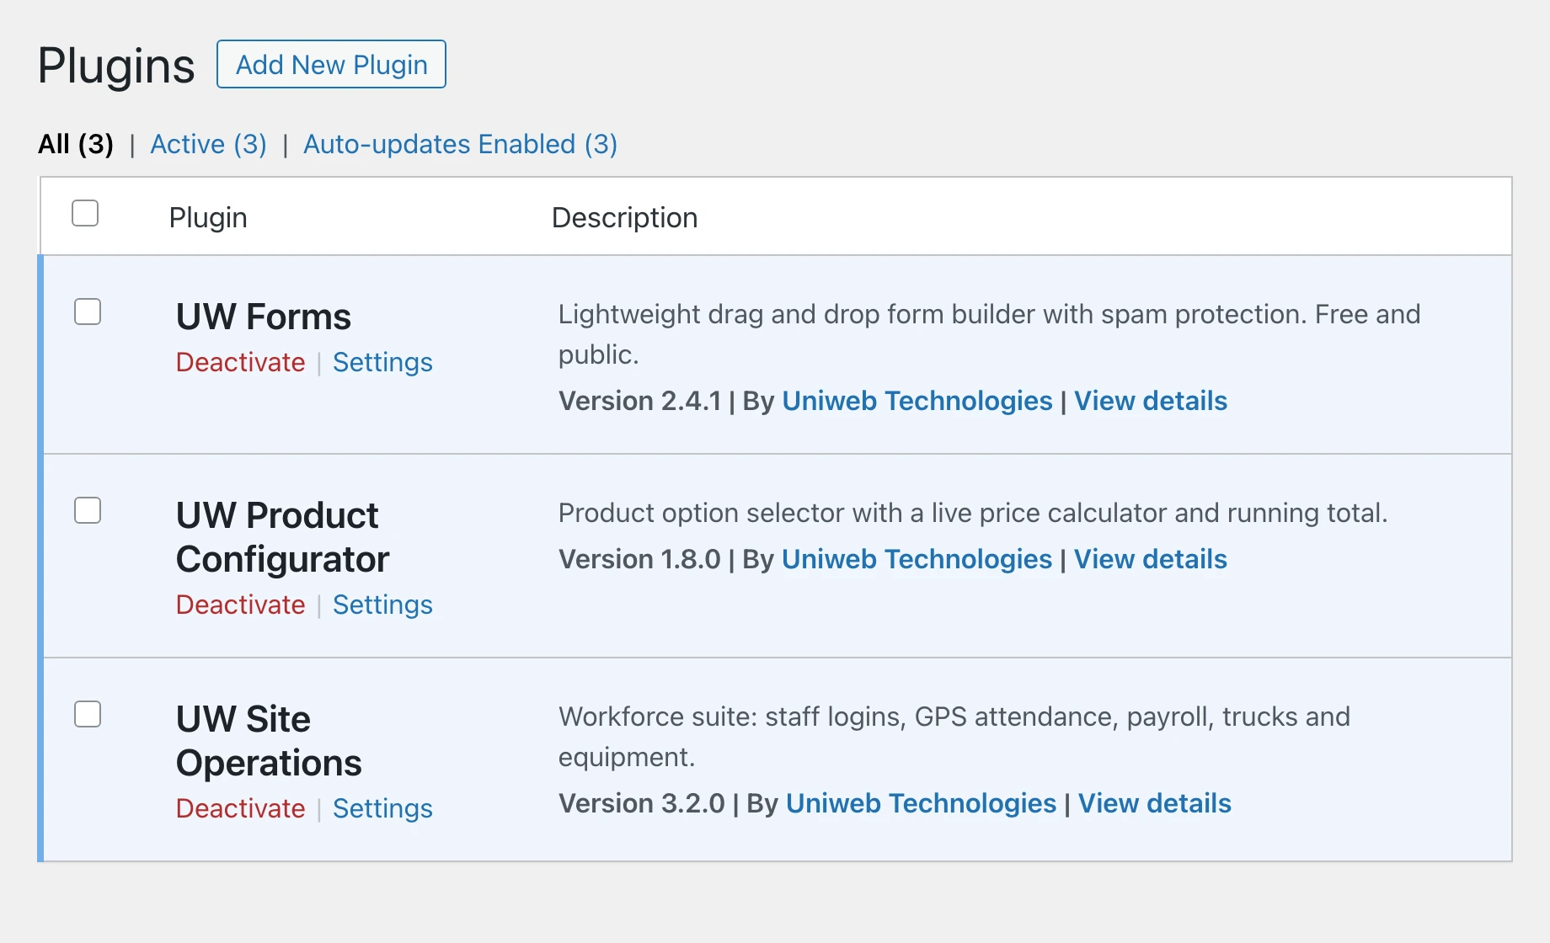Click the Plugins page heading

[x=116, y=66]
